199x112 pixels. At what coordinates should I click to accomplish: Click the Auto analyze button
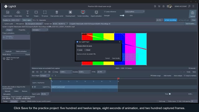coord(178,76)
